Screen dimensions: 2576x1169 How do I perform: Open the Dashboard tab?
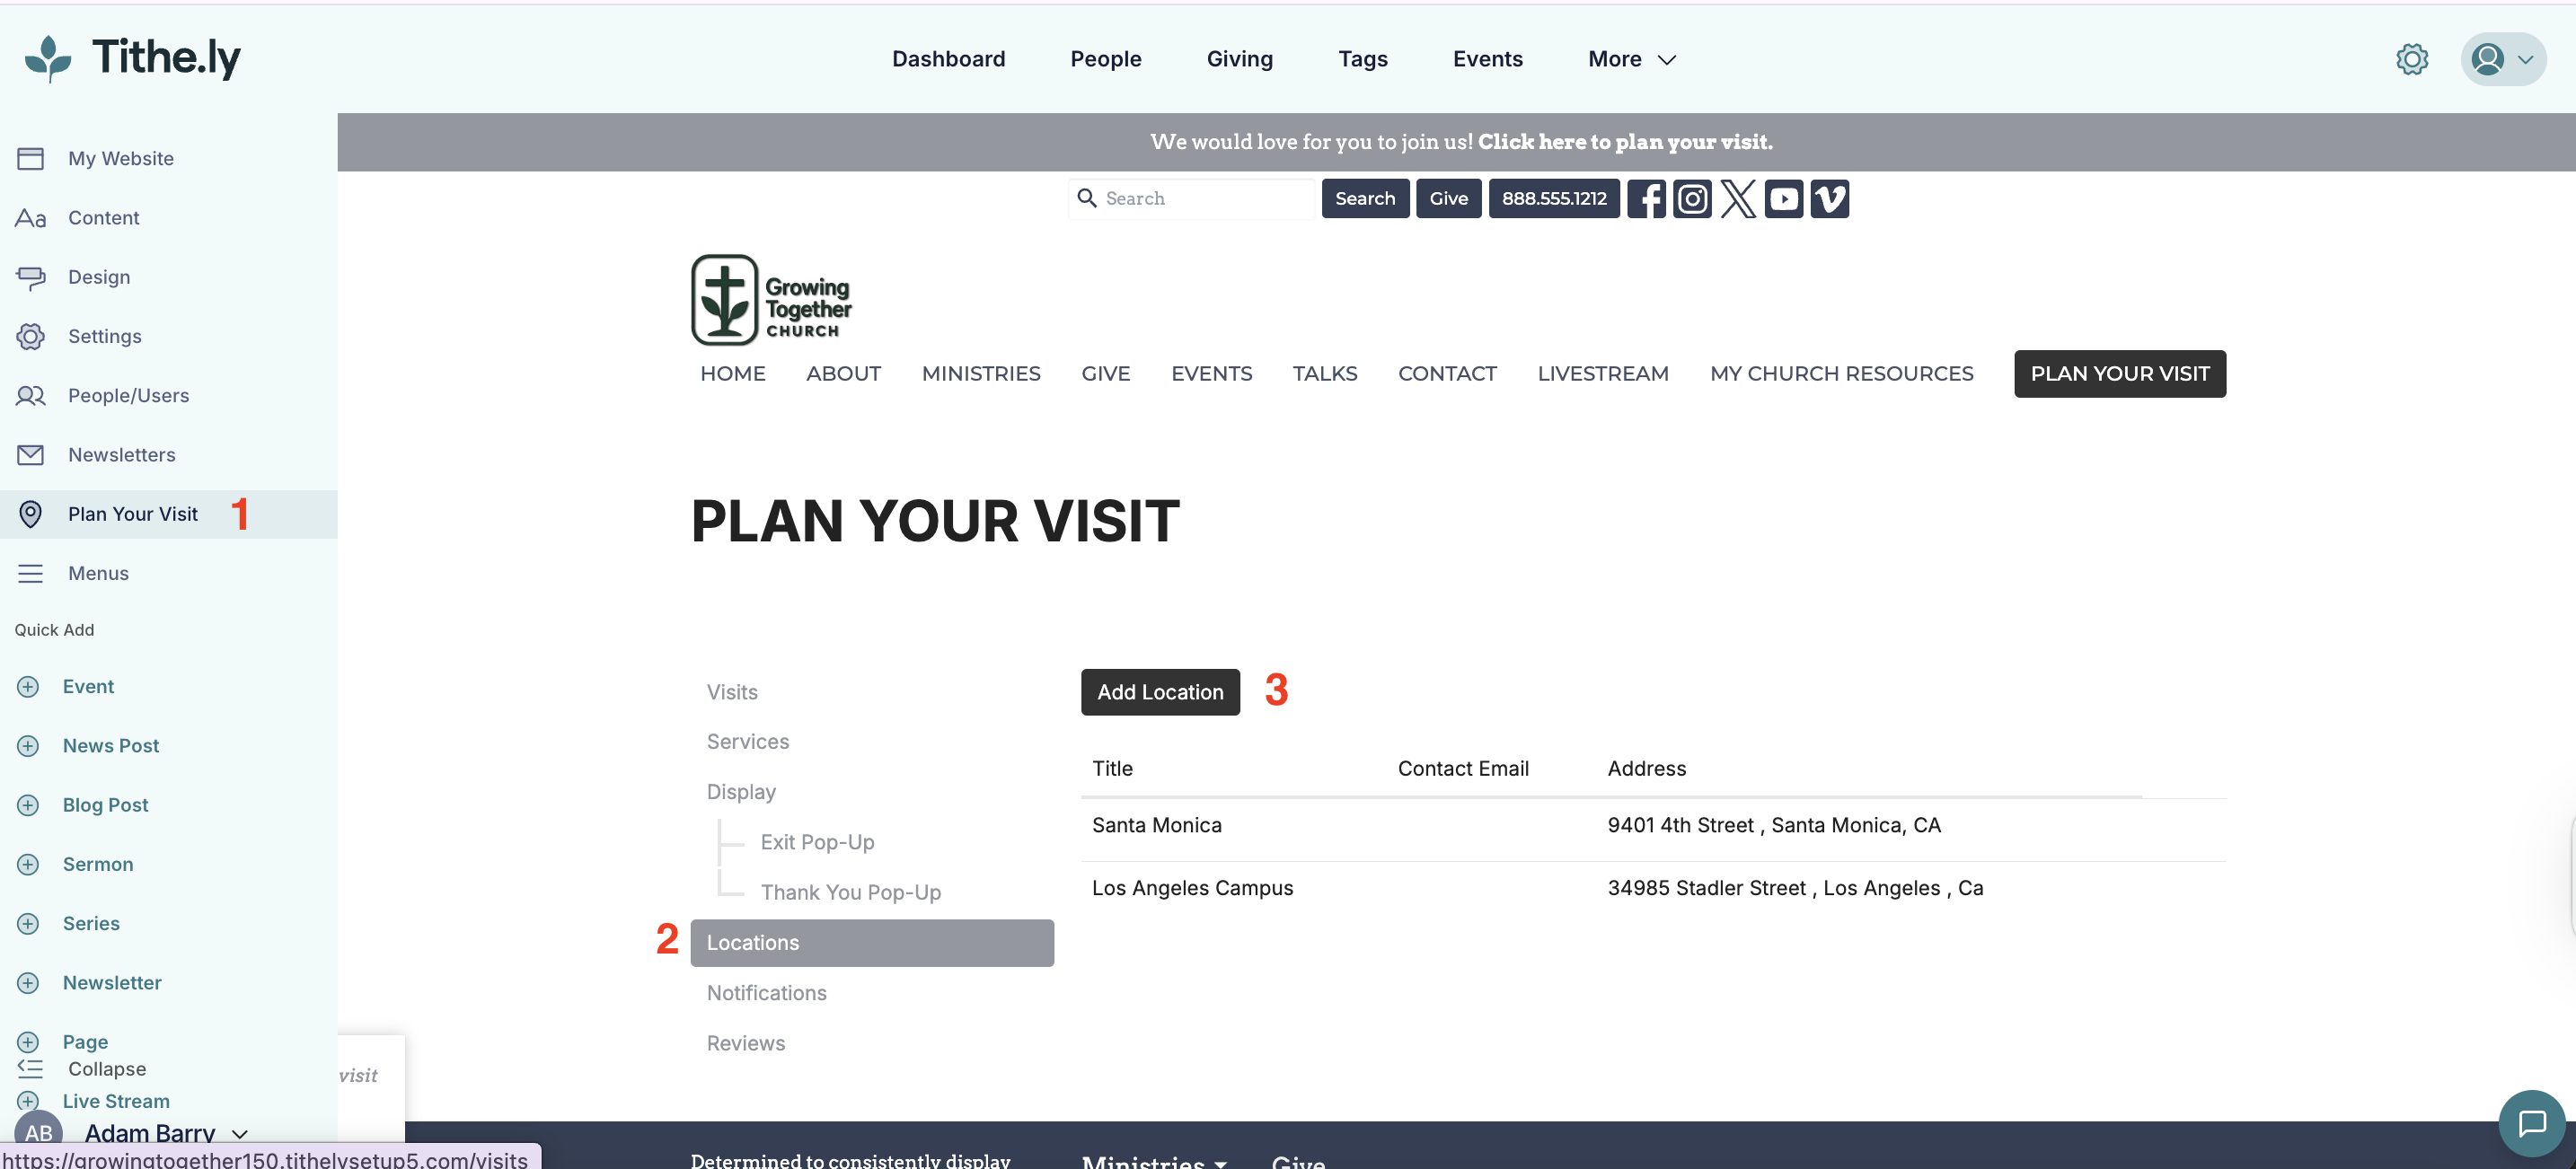click(x=948, y=59)
